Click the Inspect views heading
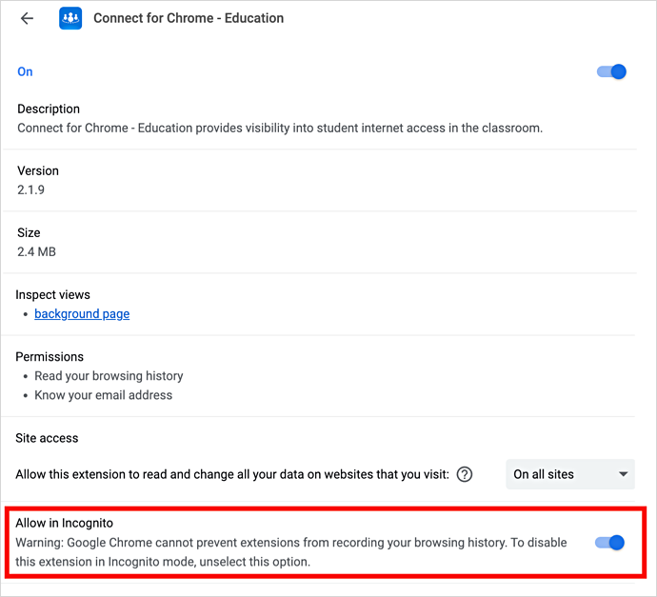The width and height of the screenshot is (657, 597). tap(52, 294)
